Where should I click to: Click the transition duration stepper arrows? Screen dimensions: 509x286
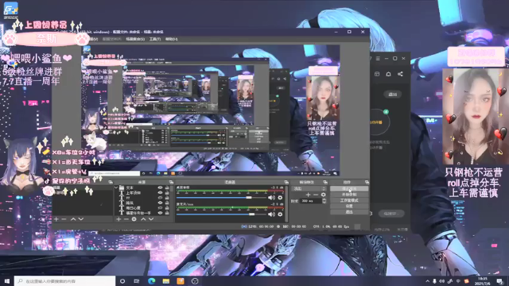[324, 201]
